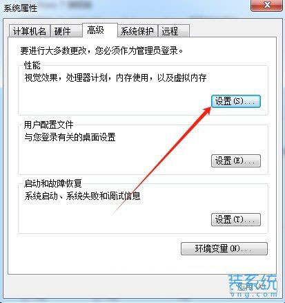
Task: Click the 启动和故障恢复 group label
Action: (x=53, y=183)
